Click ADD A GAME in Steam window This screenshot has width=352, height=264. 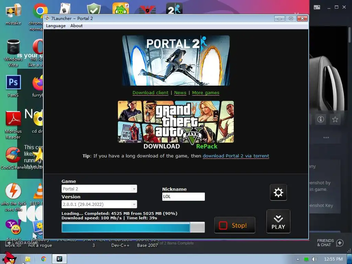(x=23, y=243)
